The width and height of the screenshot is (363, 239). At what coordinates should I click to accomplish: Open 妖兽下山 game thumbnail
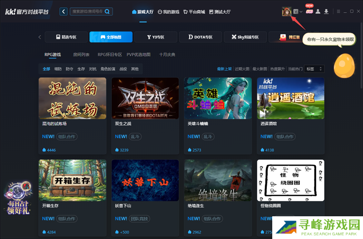tap(145, 180)
